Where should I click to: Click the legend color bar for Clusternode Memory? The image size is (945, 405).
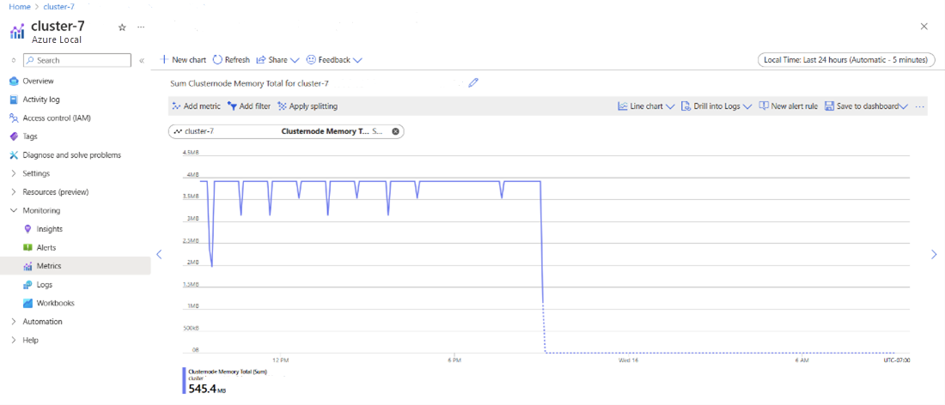(x=184, y=380)
